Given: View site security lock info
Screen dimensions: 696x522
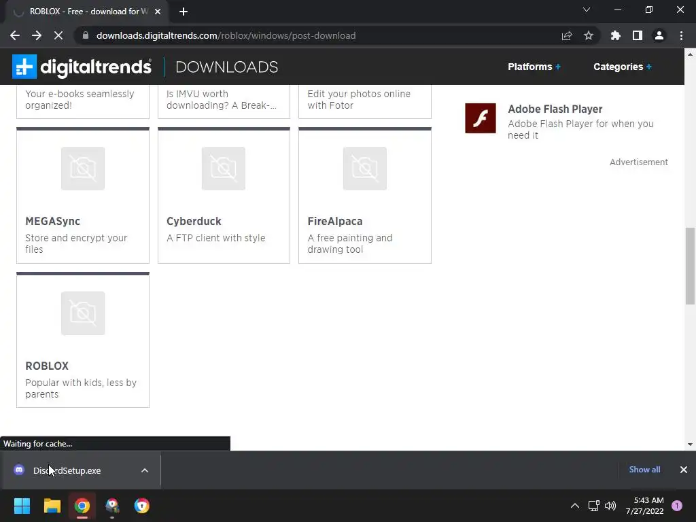Looking at the screenshot, I should click(86, 35).
